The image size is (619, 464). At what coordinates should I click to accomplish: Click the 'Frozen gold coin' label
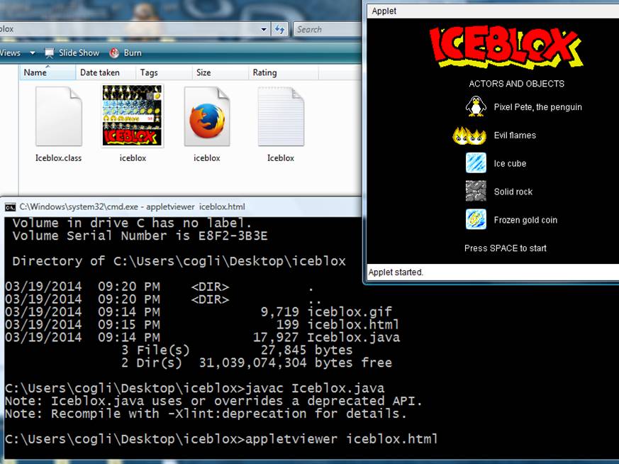(x=525, y=220)
